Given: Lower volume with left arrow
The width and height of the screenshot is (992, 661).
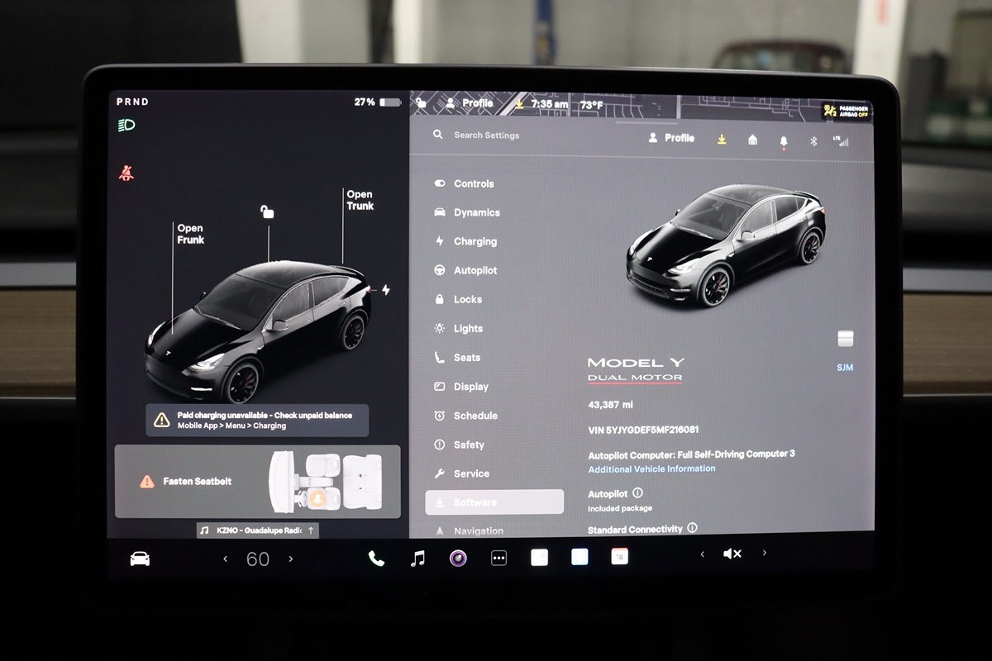Looking at the screenshot, I should click(703, 554).
